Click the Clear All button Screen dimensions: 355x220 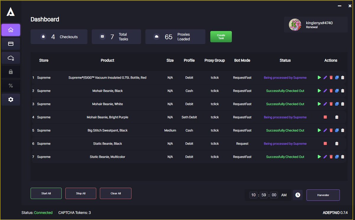pyautogui.click(x=116, y=193)
